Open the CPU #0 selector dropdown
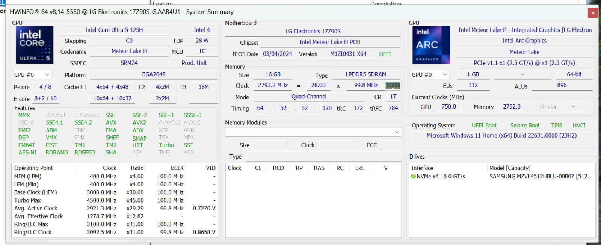Viewport: 601px width, 245px height. coord(32,75)
